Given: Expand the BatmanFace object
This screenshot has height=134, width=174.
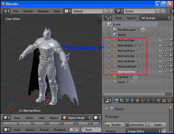Looking at the screenshot, I should tap(109, 50).
